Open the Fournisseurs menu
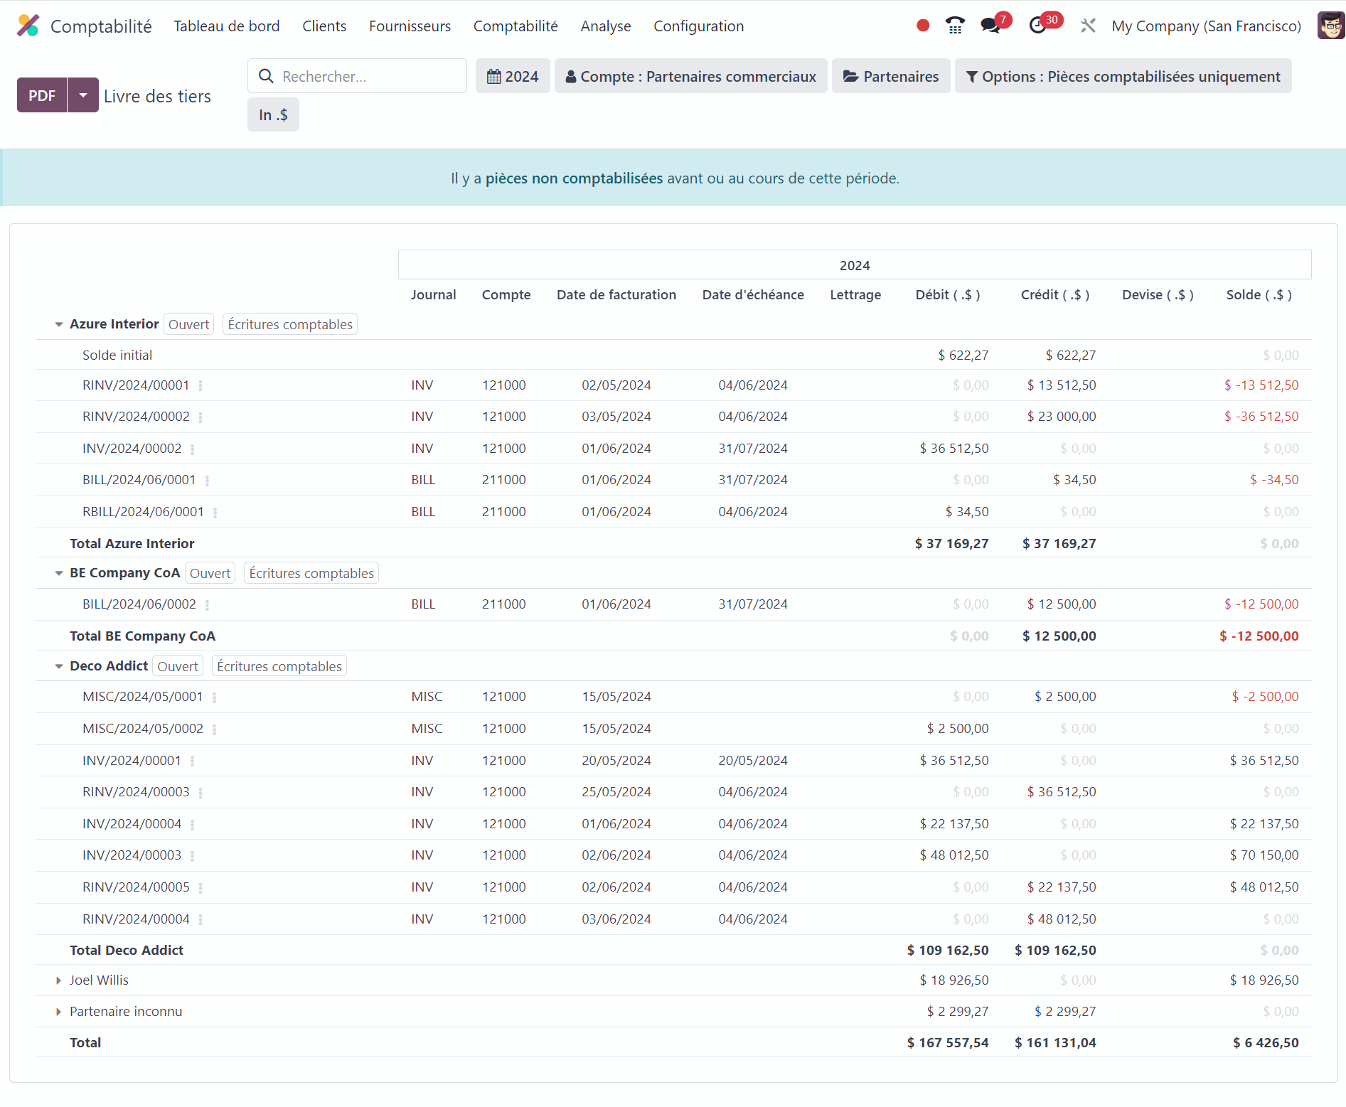This screenshot has height=1107, width=1346. point(410,26)
